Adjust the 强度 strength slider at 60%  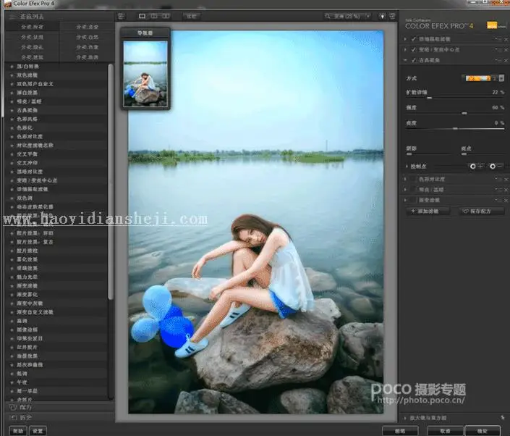464,113
